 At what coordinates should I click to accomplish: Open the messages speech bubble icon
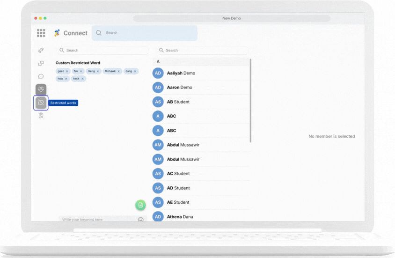[41, 76]
